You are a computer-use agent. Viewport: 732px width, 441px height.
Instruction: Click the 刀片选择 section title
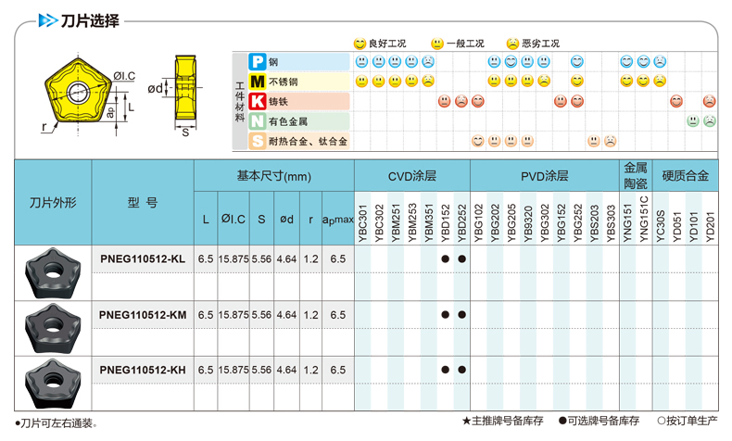[90, 20]
